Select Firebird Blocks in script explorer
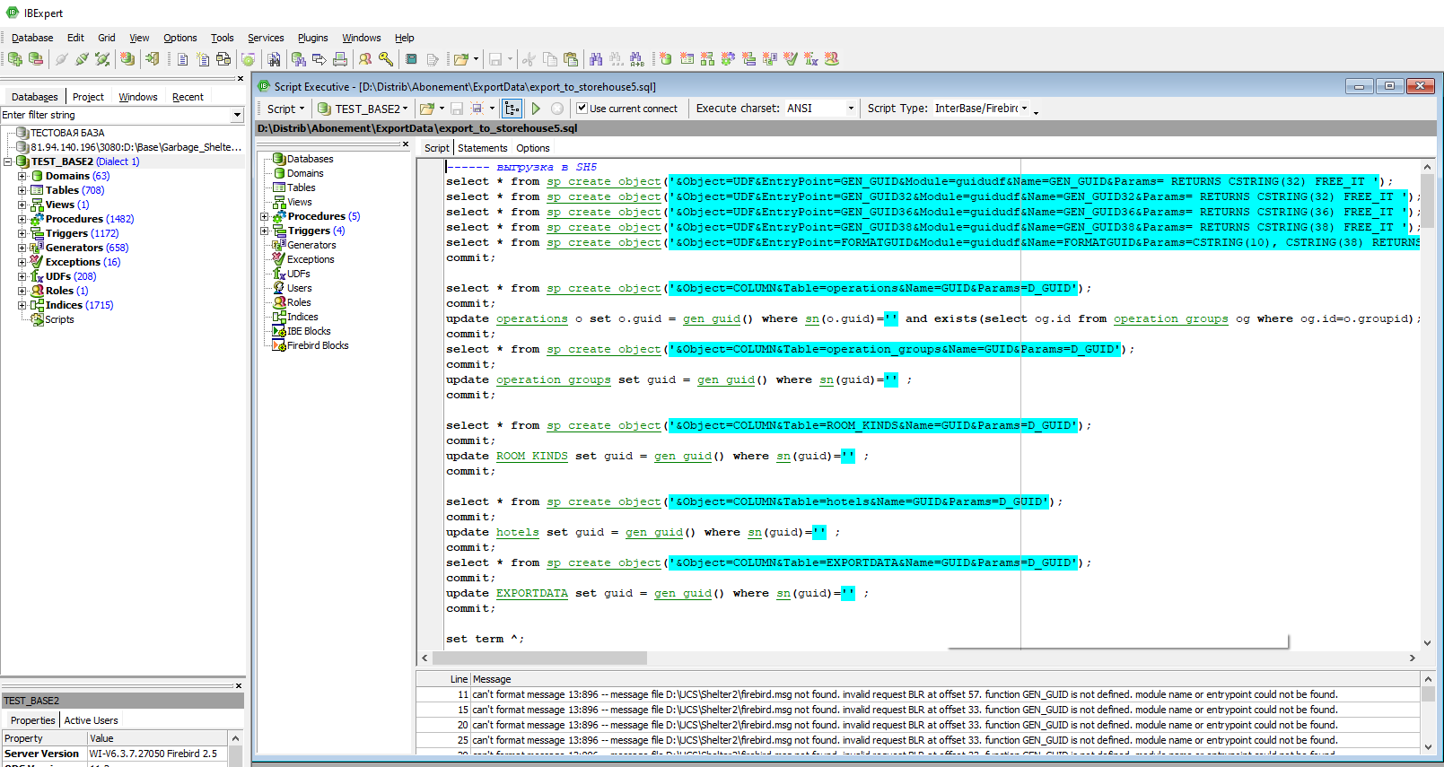Screen dimensions: 1444x767 318,345
